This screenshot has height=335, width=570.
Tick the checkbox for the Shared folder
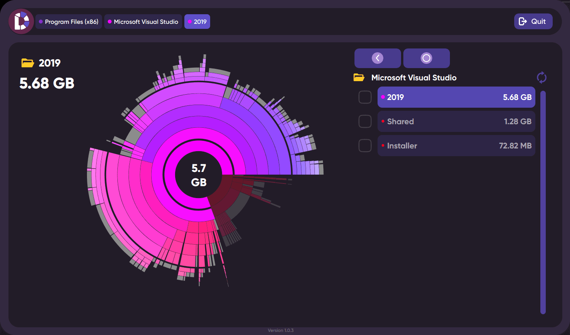click(365, 122)
